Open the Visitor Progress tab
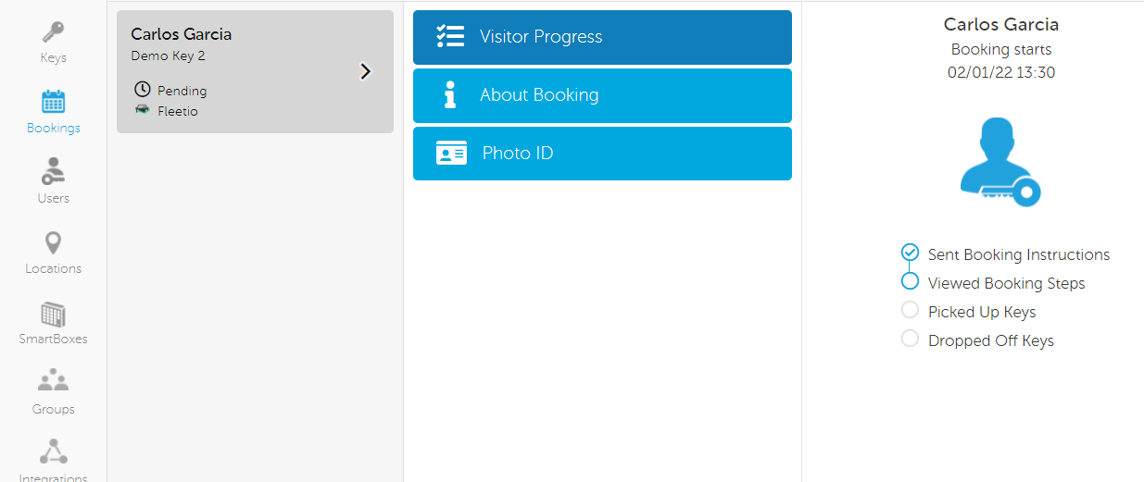The image size is (1144, 482). (x=602, y=37)
